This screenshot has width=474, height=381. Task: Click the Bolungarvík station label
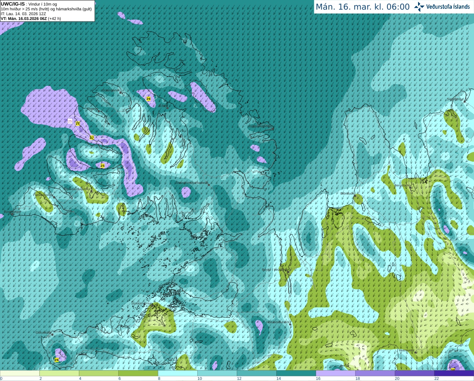[x=111, y=90]
